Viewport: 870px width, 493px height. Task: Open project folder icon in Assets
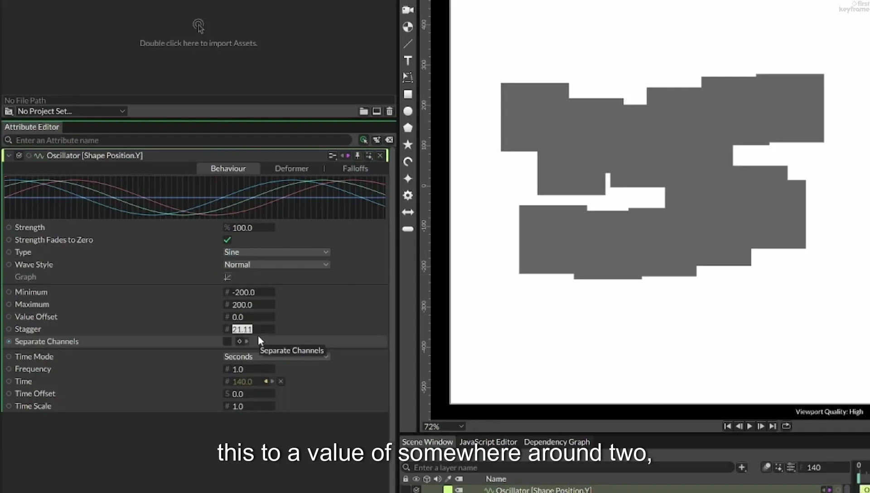tap(363, 111)
